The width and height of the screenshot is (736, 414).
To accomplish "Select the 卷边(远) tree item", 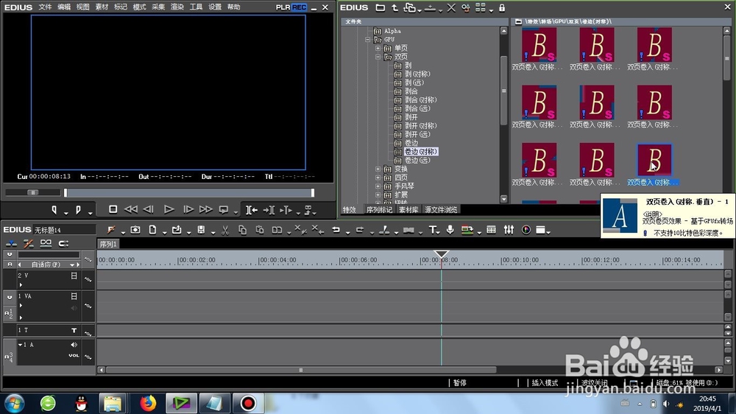I will [x=417, y=161].
